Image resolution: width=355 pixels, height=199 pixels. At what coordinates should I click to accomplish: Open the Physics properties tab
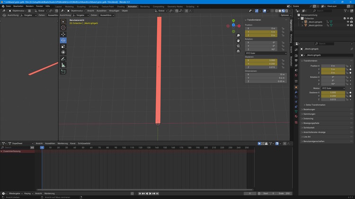click(296, 102)
